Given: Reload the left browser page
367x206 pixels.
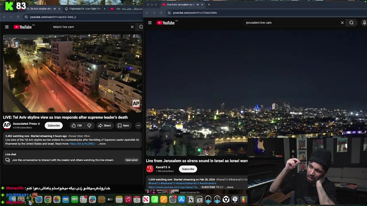Looking at the screenshot, I should (18, 17).
